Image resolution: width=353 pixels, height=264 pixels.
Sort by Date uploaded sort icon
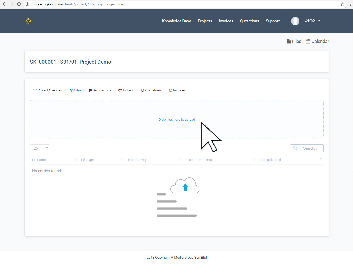point(320,160)
